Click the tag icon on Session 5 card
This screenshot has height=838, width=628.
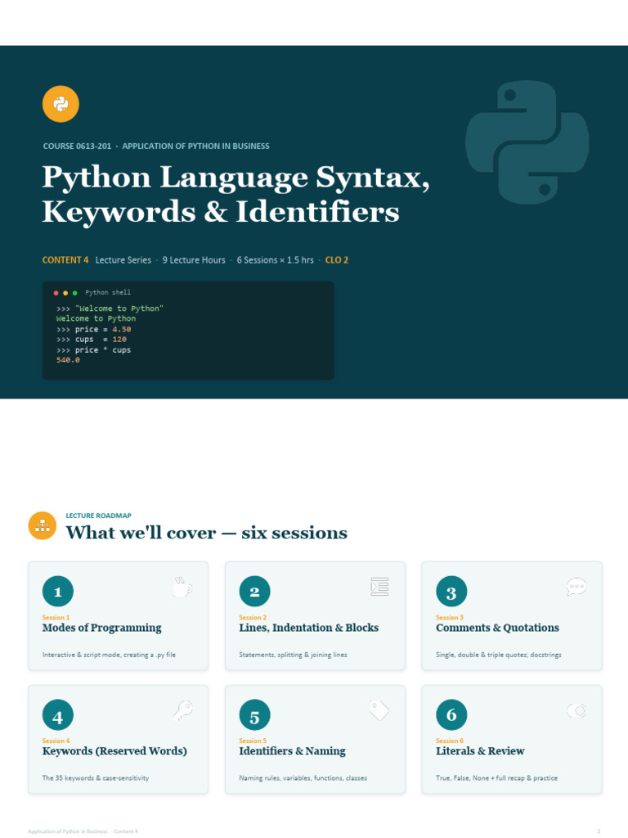[379, 710]
